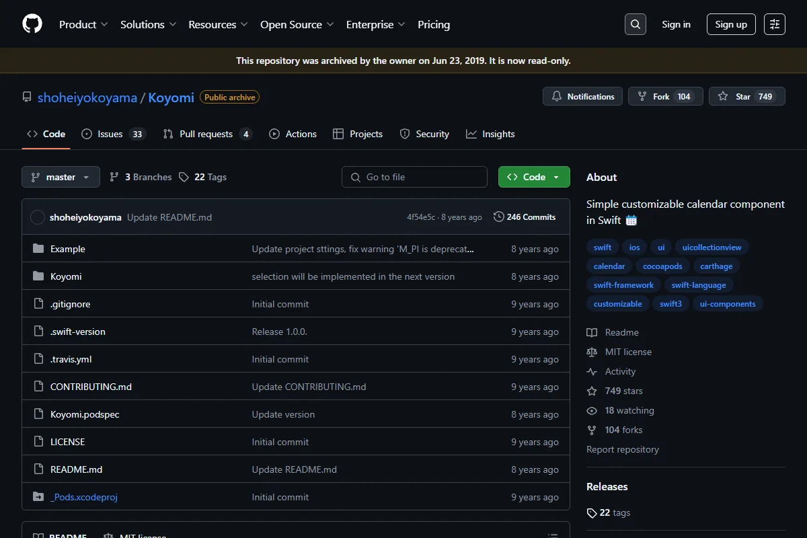Open the green Code dropdown button
807x538 pixels.
point(534,177)
